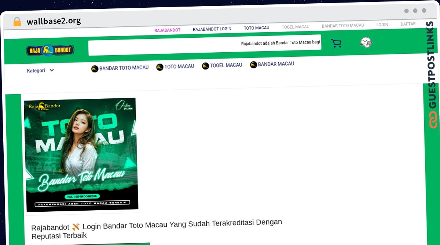Open the TOGEL MACAU category link
The height and width of the screenshot is (245, 440).
click(x=226, y=65)
